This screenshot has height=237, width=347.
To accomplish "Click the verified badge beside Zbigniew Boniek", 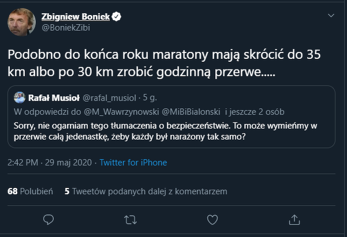I will [x=117, y=17].
